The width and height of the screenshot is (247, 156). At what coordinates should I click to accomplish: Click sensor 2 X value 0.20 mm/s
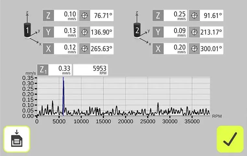[175, 48]
